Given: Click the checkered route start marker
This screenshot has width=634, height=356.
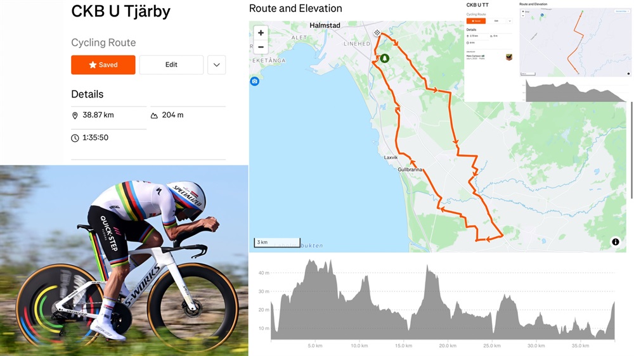Looking at the screenshot, I should click(377, 33).
